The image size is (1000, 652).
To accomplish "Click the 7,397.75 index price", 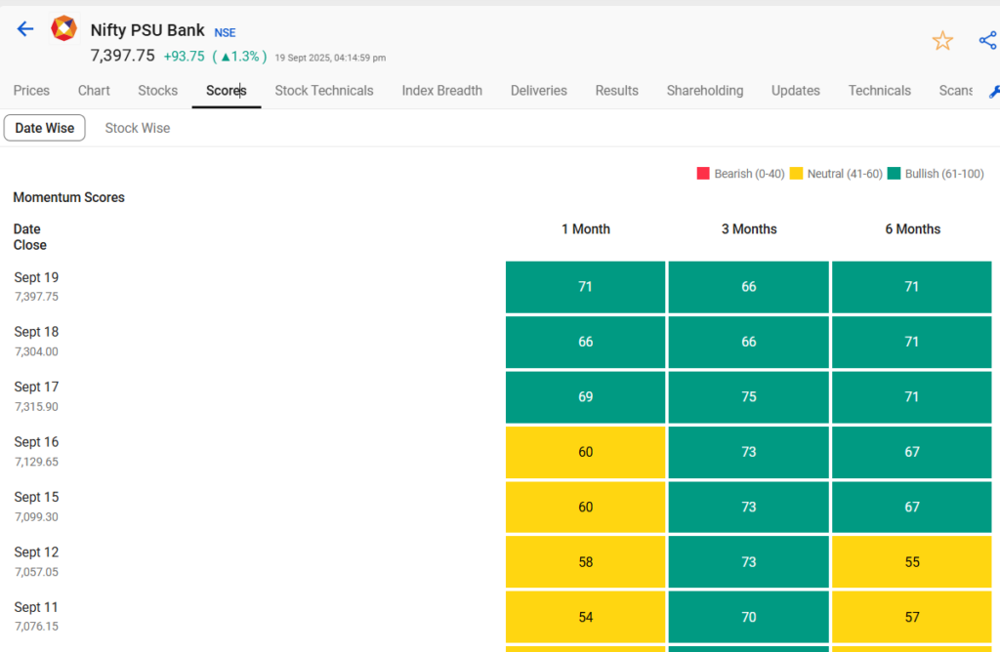I will 122,56.
